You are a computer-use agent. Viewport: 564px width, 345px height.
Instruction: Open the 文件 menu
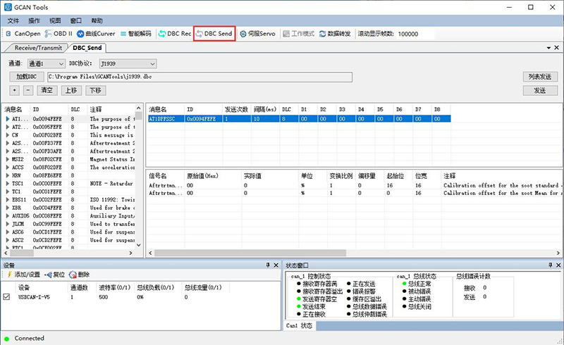(13, 20)
